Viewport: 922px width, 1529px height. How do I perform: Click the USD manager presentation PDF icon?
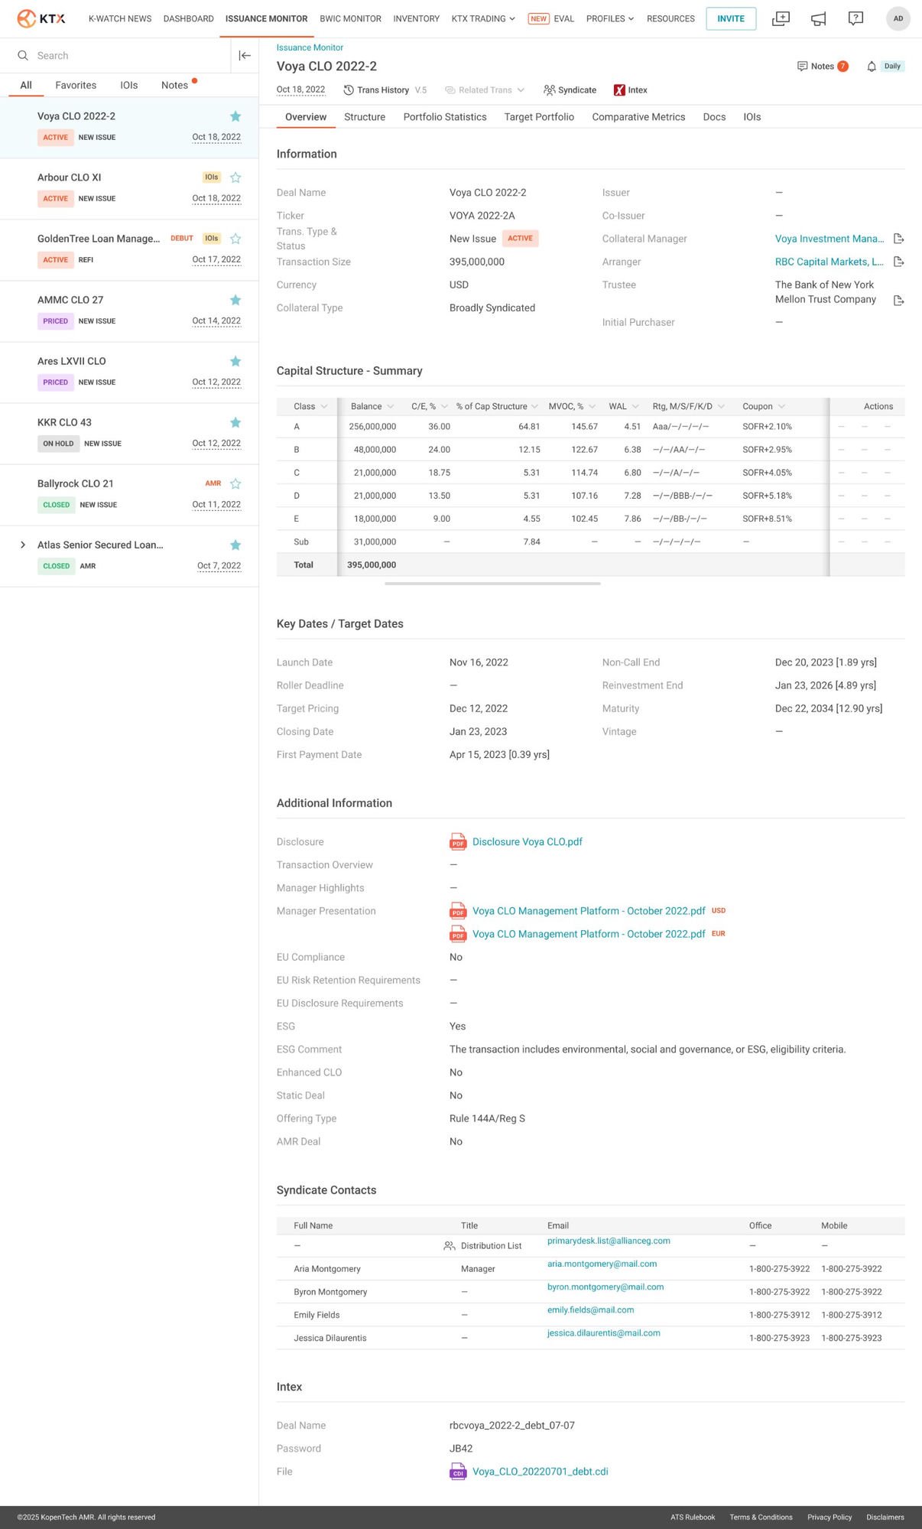458,911
